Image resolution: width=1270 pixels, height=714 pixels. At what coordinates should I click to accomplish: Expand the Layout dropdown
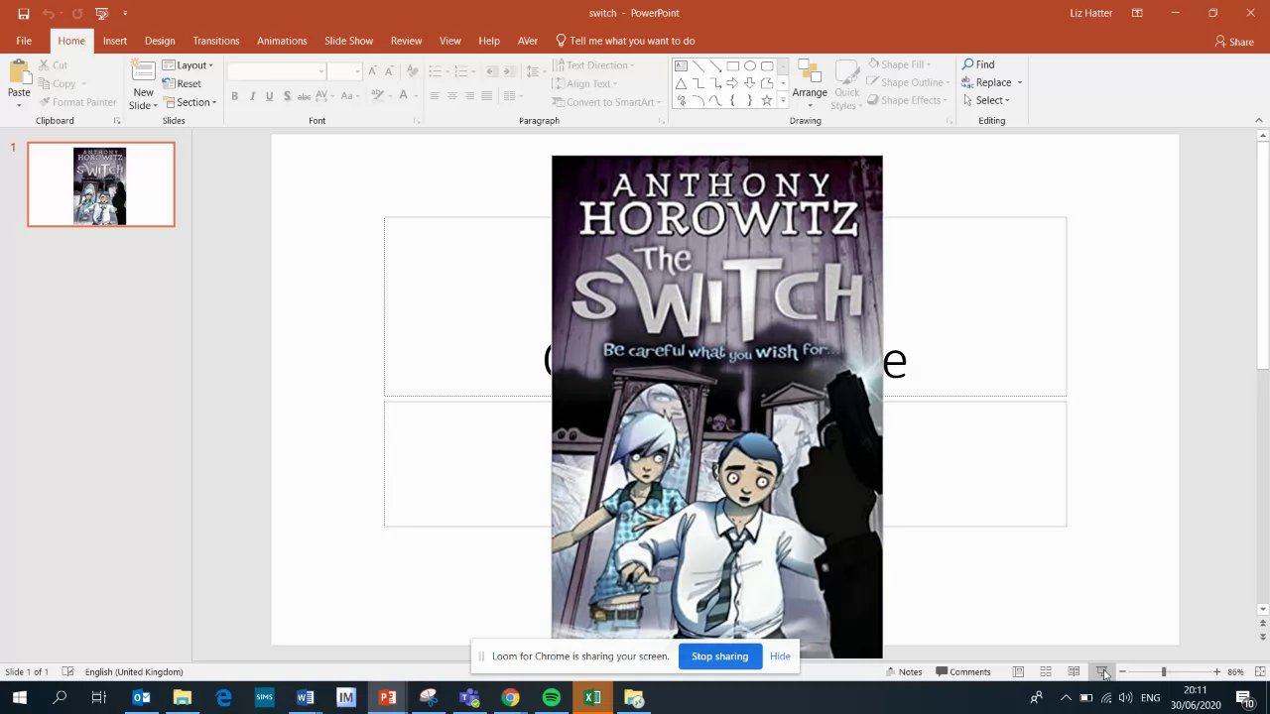pyautogui.click(x=188, y=65)
